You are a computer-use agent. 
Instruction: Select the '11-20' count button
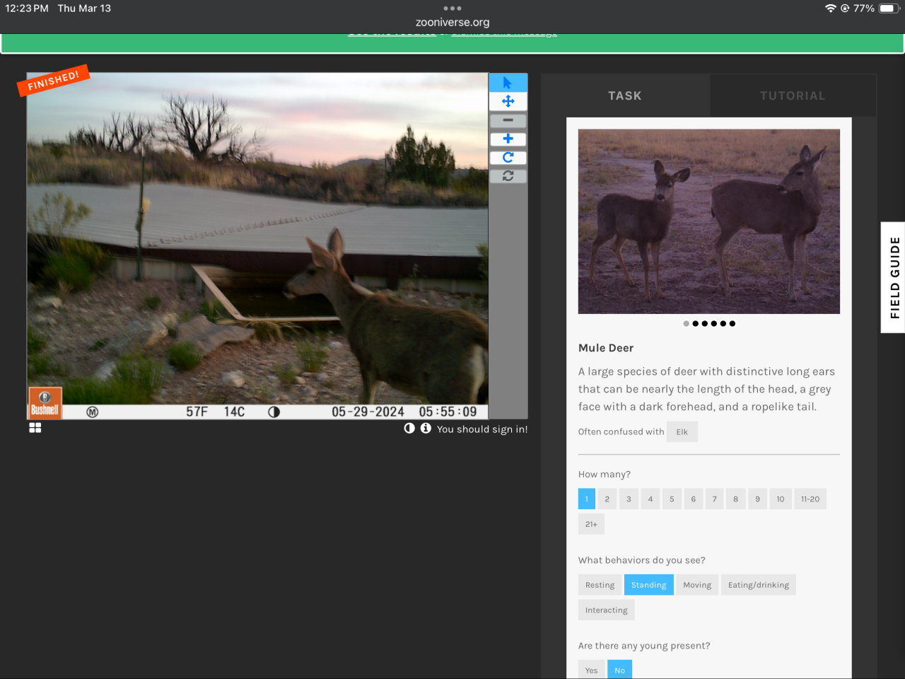pos(810,499)
